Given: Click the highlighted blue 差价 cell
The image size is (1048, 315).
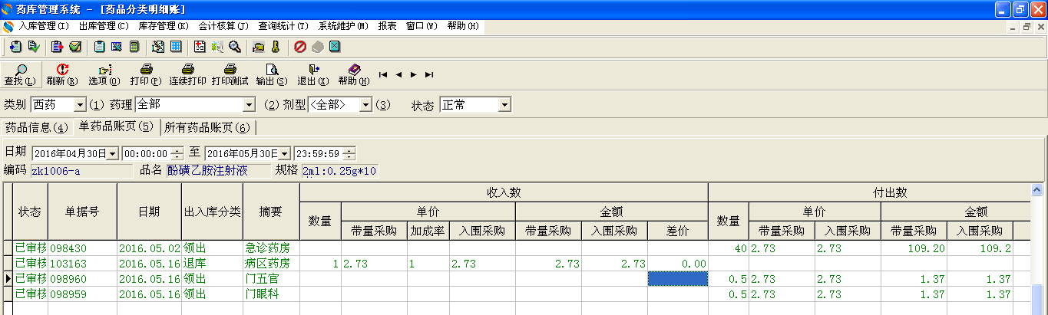Looking at the screenshot, I should pyautogui.click(x=677, y=279).
